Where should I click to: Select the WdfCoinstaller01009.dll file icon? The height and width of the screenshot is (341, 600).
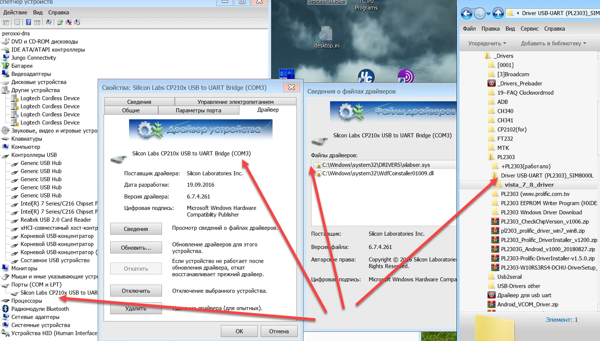pos(317,173)
